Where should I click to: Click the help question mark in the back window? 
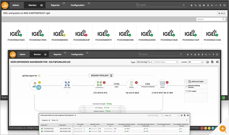(x=220, y=5)
